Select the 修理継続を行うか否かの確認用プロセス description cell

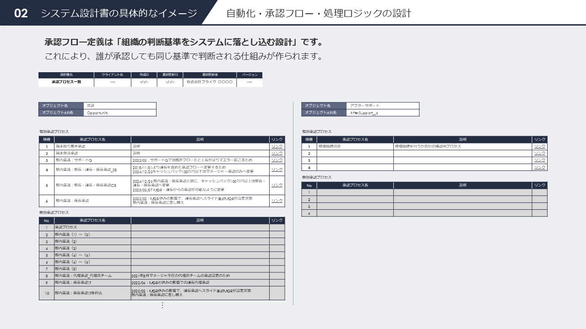462,147
